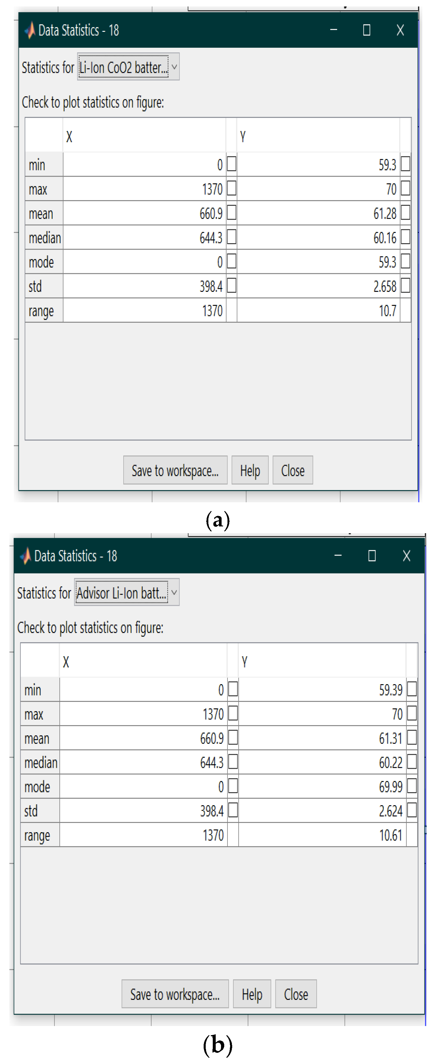Expand the 'Advisor Li-Ion batt...' dropdown

[x=122, y=593]
